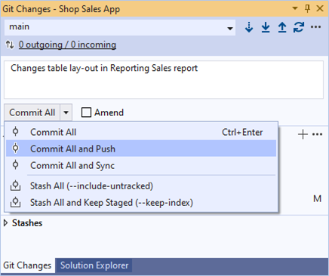Image resolution: width=329 pixels, height=276 pixels.
Task: Choose Stash All (--include-untracked)
Action: (141, 186)
